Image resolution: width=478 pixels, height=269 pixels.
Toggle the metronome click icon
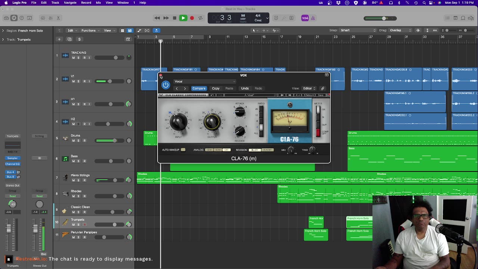point(313,18)
